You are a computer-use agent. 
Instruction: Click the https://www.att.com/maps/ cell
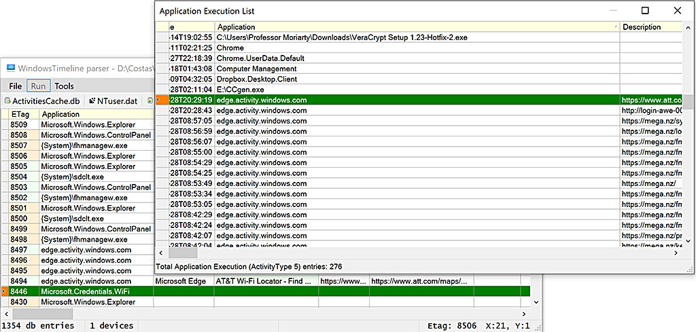click(421, 281)
